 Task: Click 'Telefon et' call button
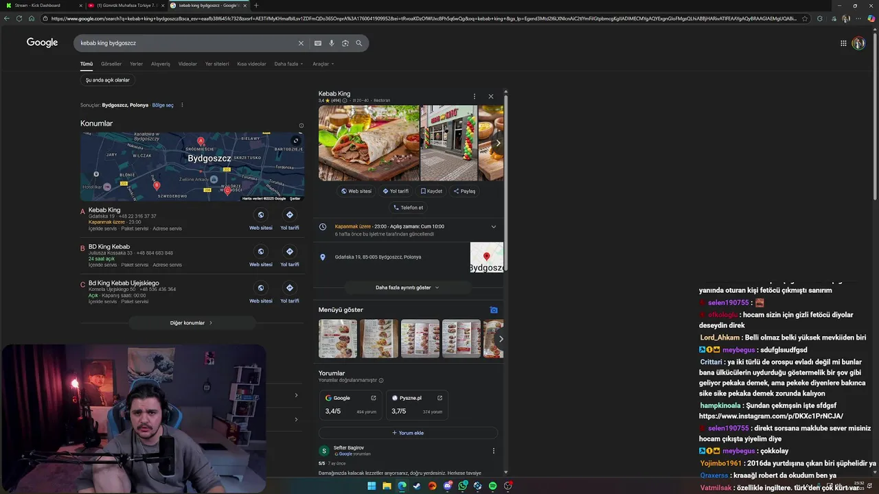pyautogui.click(x=408, y=207)
